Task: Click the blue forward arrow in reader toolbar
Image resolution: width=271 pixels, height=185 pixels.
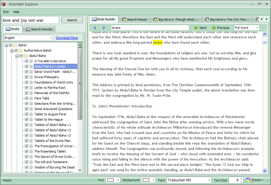Action: point(104,28)
